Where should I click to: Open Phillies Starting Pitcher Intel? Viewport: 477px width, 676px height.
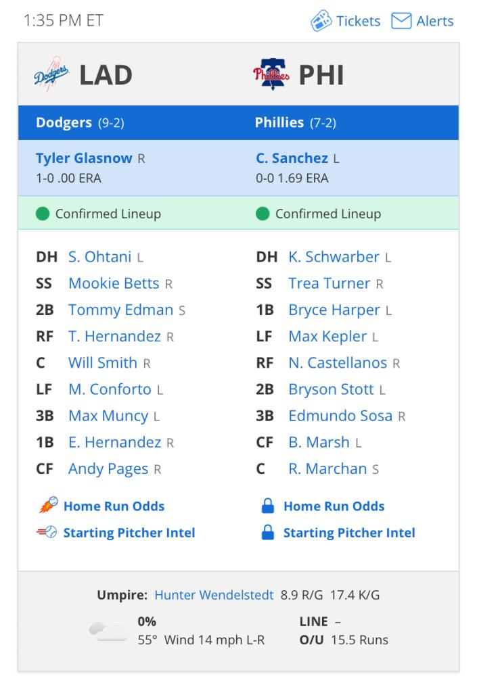point(349,533)
